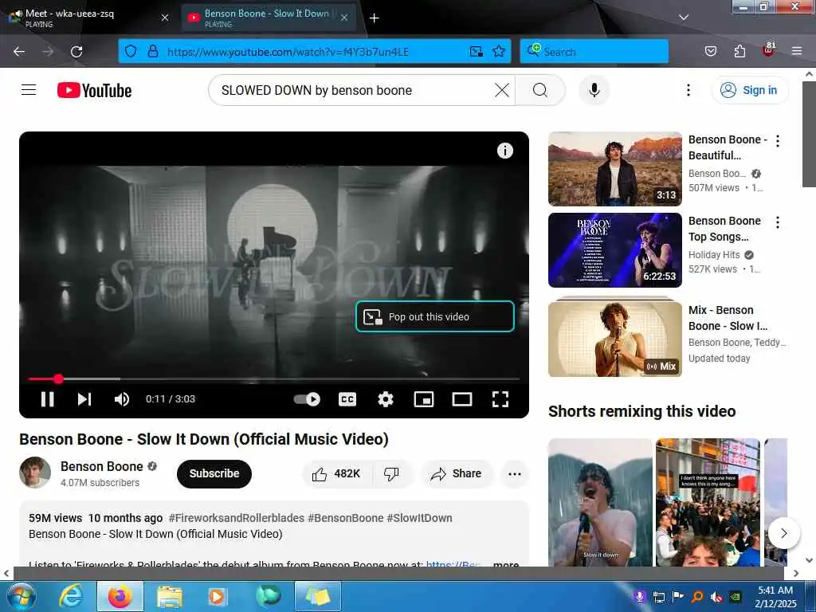Open Windows Explorer folder on taskbar
This screenshot has height=612, width=816.
click(x=170, y=596)
